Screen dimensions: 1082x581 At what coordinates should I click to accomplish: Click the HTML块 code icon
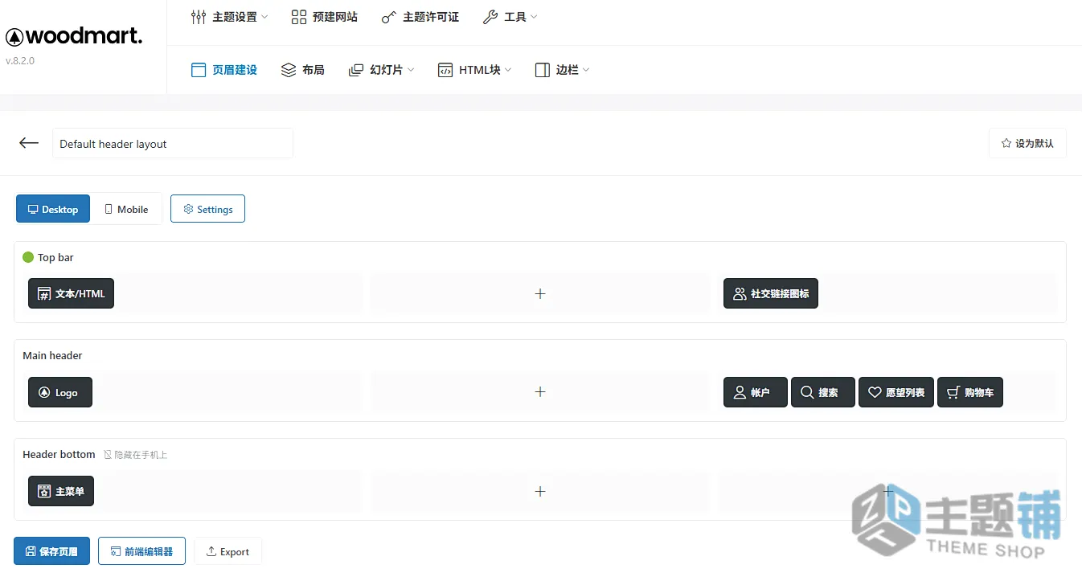(445, 70)
